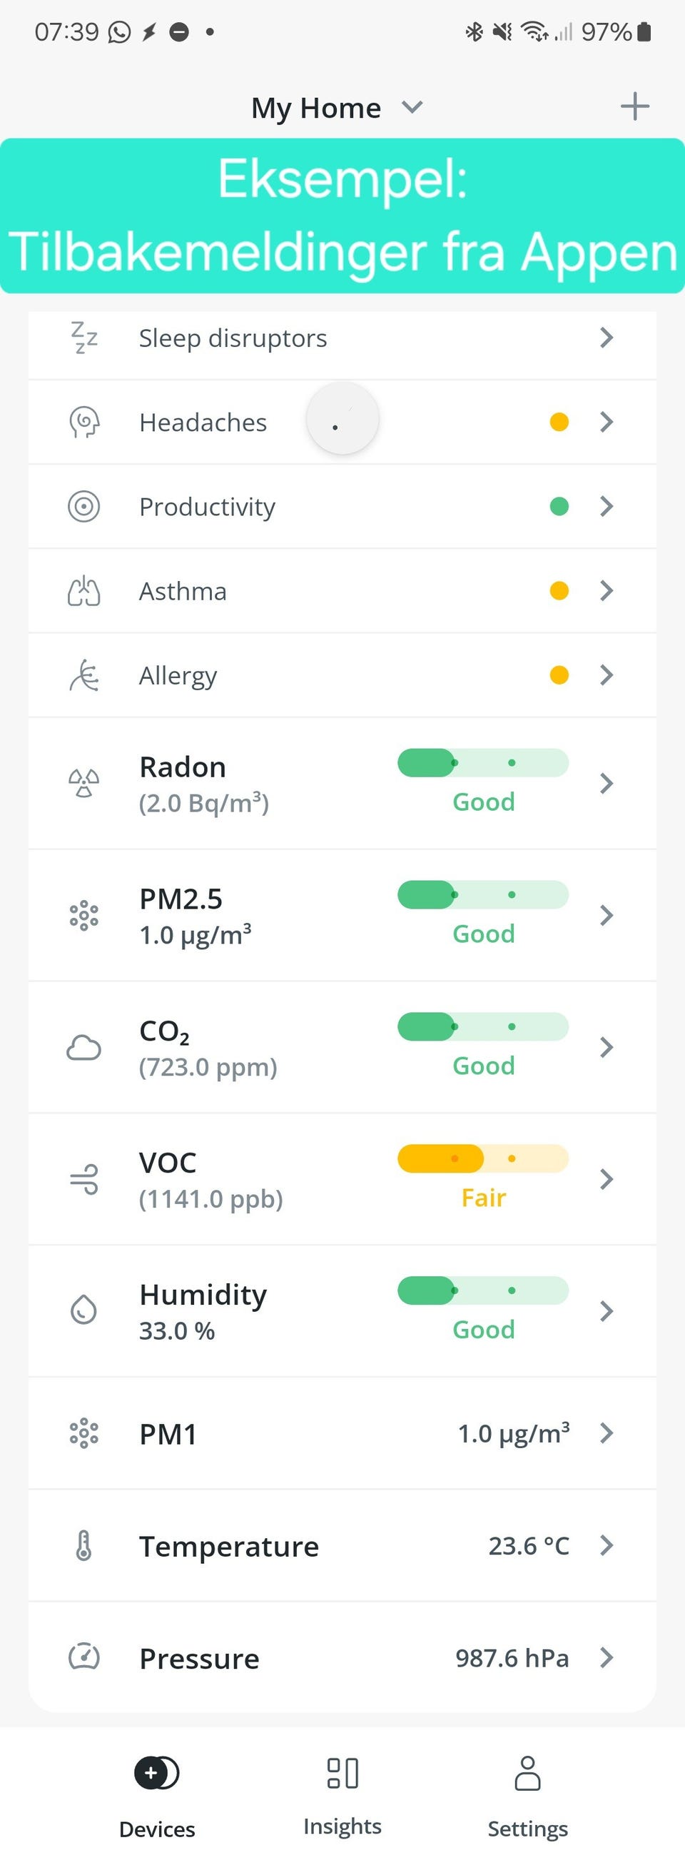Tap the Radon radiation icon
Screen dimensions: 685x1870
point(84,783)
